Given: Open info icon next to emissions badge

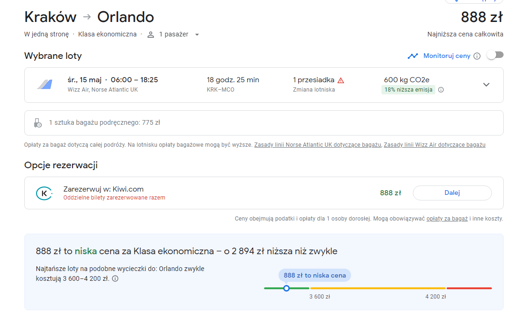Looking at the screenshot, I should [x=441, y=90].
